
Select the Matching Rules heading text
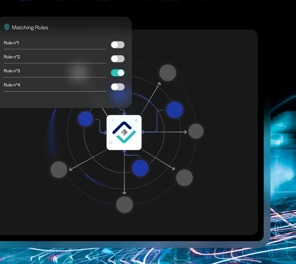(x=30, y=28)
